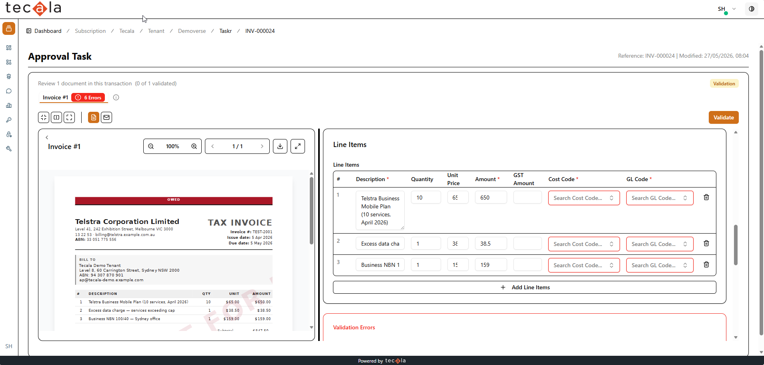Open GL Code dropdown for line 2
This screenshot has height=365, width=764.
[x=660, y=244]
